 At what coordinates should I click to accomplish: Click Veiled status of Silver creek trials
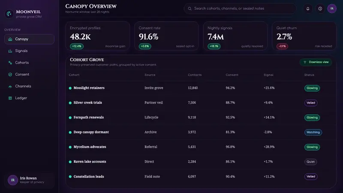pyautogui.click(x=311, y=103)
